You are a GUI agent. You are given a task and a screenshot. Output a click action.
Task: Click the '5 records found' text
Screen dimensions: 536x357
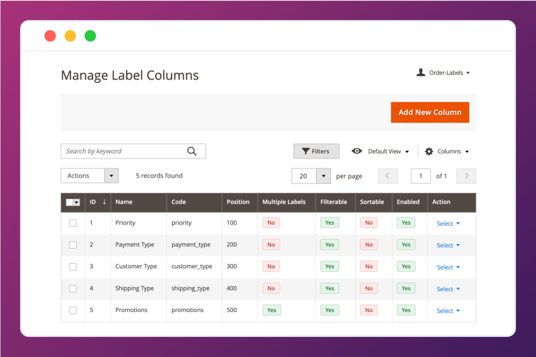coord(159,175)
